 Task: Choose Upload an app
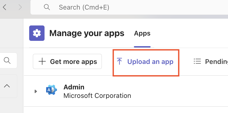coord(145,62)
